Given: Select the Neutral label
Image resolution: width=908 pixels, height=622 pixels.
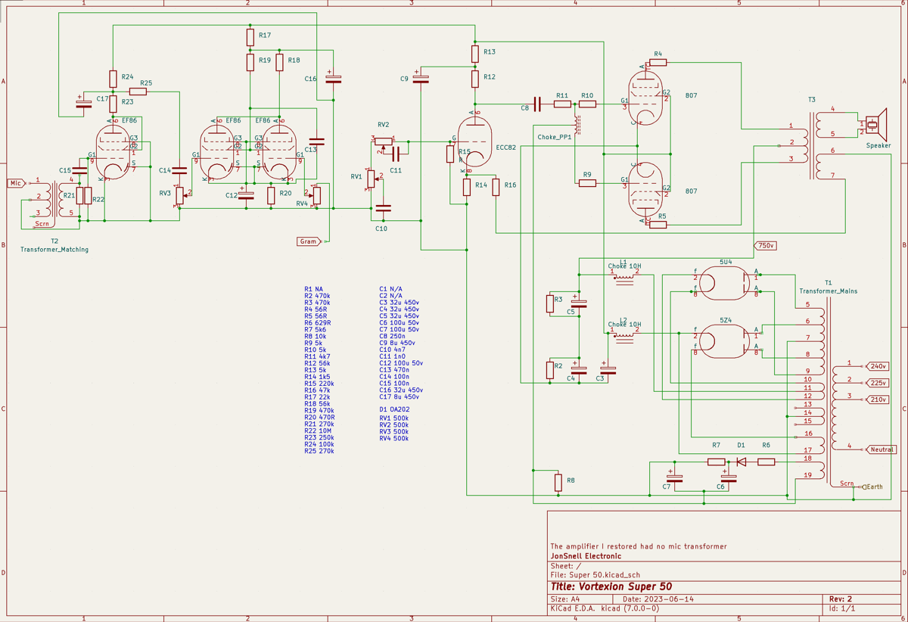Looking at the screenshot, I should coord(882,449).
